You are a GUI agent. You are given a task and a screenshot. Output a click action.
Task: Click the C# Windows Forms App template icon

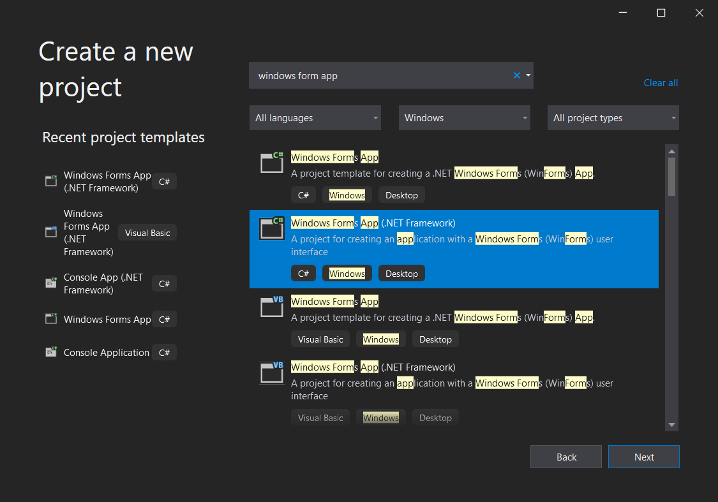point(271,162)
